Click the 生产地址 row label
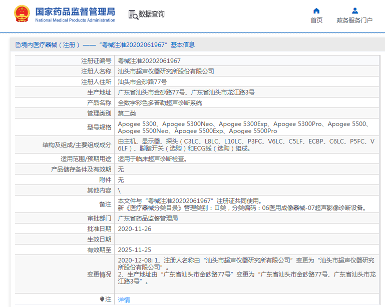 pyautogui.click(x=99, y=92)
